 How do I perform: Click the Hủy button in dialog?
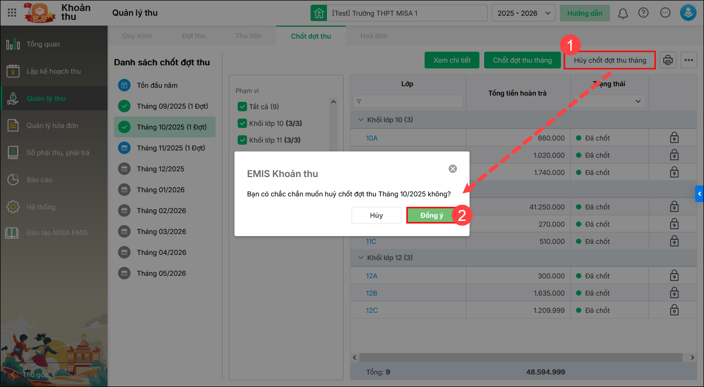point(376,215)
